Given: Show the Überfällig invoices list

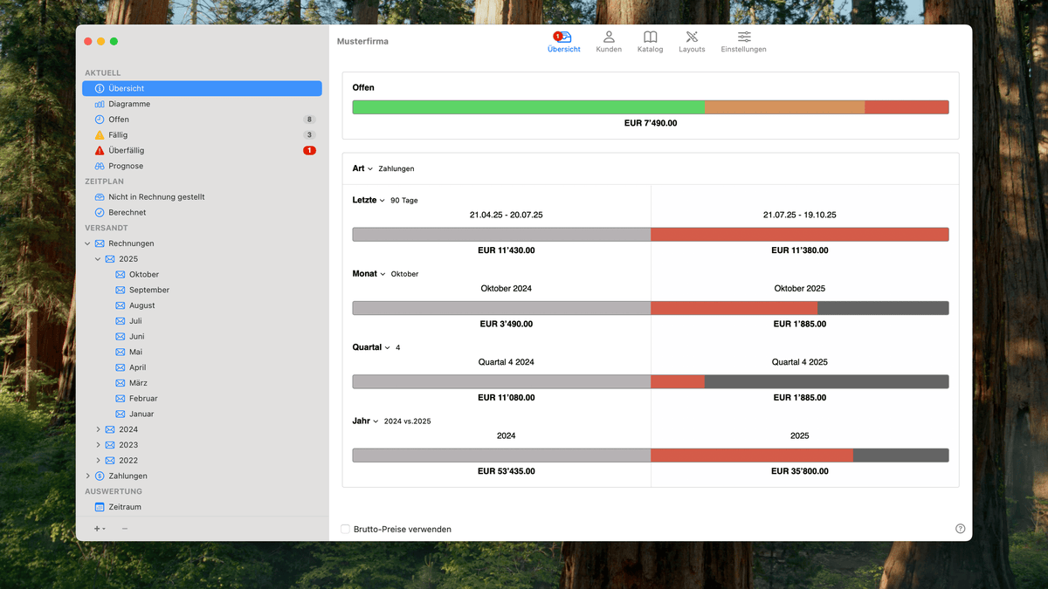Looking at the screenshot, I should (x=126, y=150).
